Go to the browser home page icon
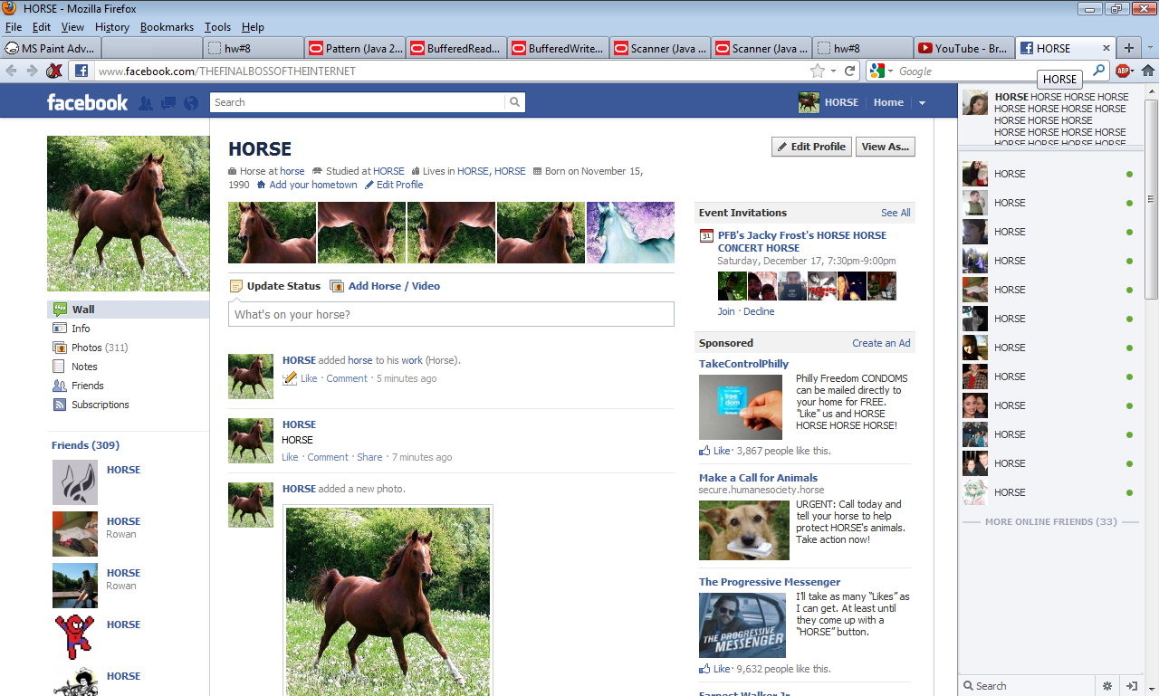1159x696 pixels. pyautogui.click(x=1148, y=71)
